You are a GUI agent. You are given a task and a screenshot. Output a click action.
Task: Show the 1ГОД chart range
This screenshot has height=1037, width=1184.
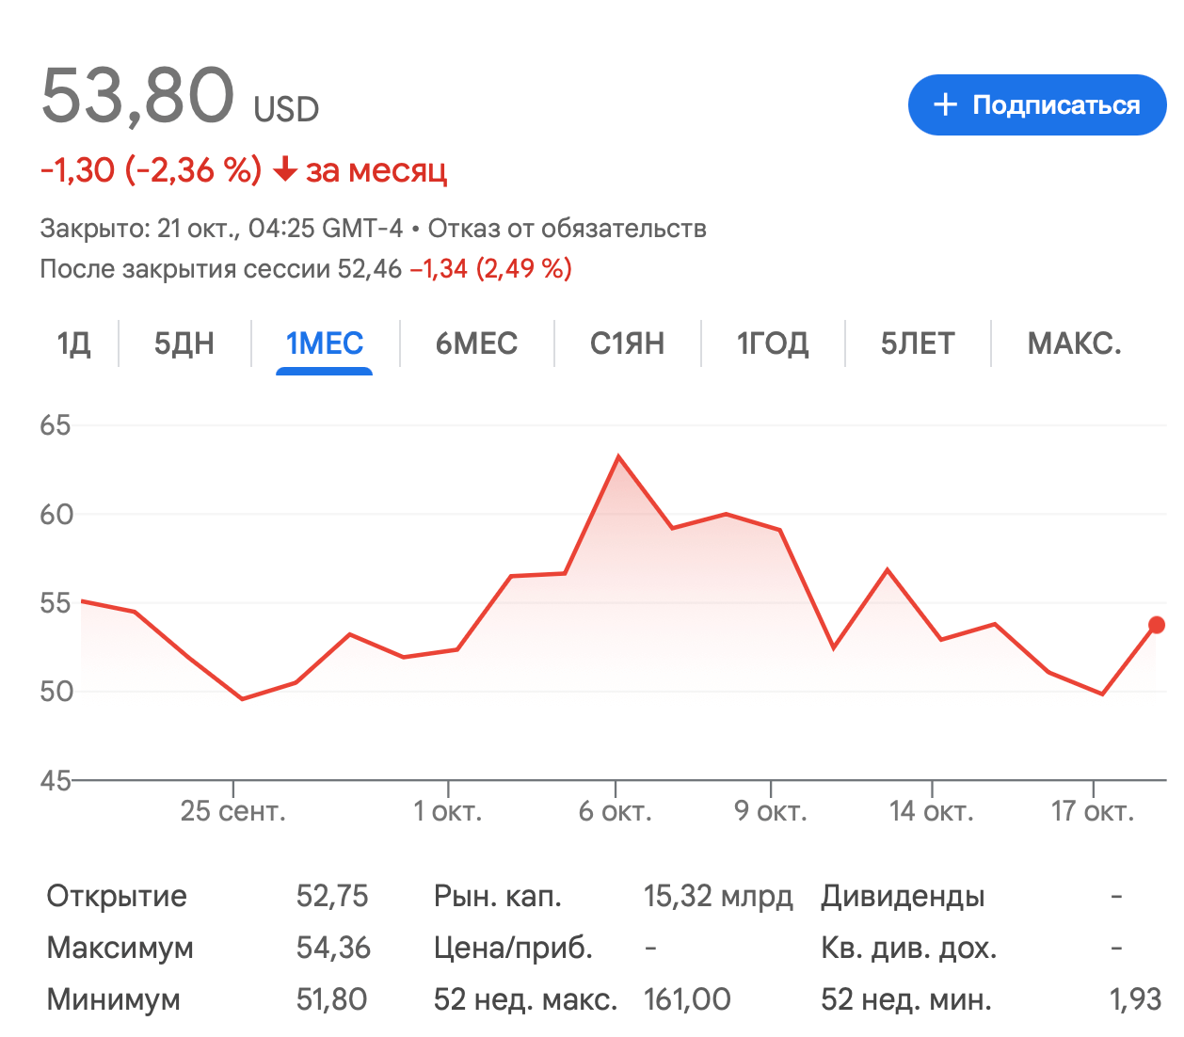point(772,343)
